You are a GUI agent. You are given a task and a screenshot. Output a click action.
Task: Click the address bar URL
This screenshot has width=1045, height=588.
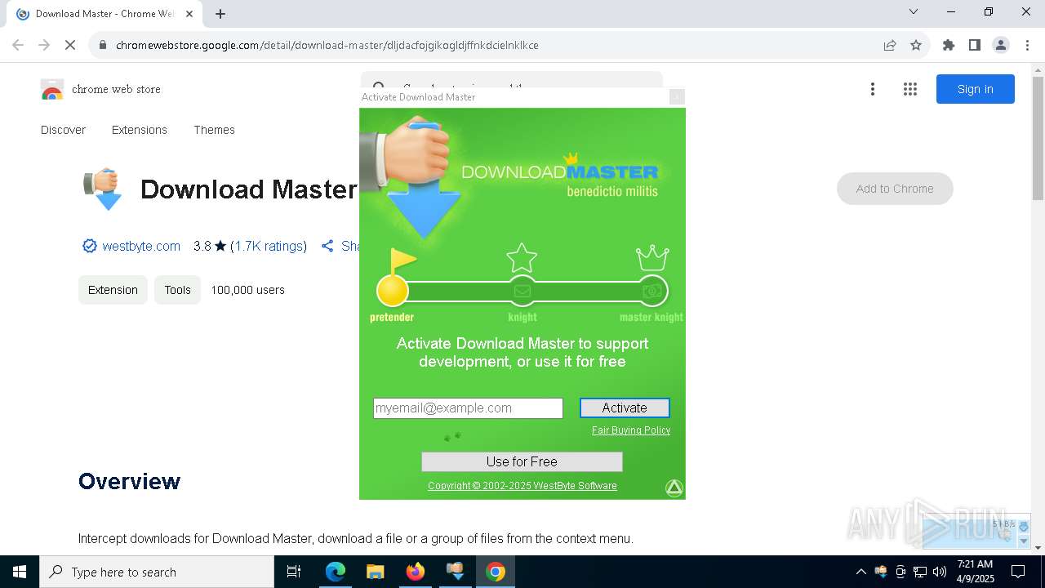(327, 45)
